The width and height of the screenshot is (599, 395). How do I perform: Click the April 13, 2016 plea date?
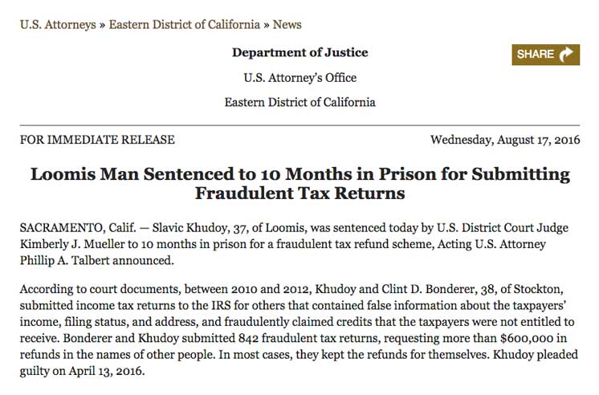[x=105, y=371]
